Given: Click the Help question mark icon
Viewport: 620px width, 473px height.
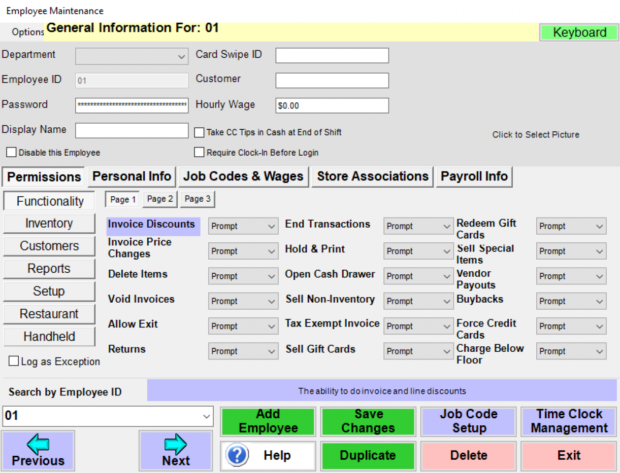Looking at the screenshot, I should (x=237, y=455).
